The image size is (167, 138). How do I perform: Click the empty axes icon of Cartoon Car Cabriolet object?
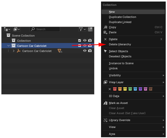tap(19, 51)
